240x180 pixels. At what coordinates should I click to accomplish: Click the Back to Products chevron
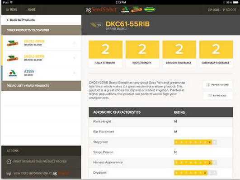click(8, 20)
